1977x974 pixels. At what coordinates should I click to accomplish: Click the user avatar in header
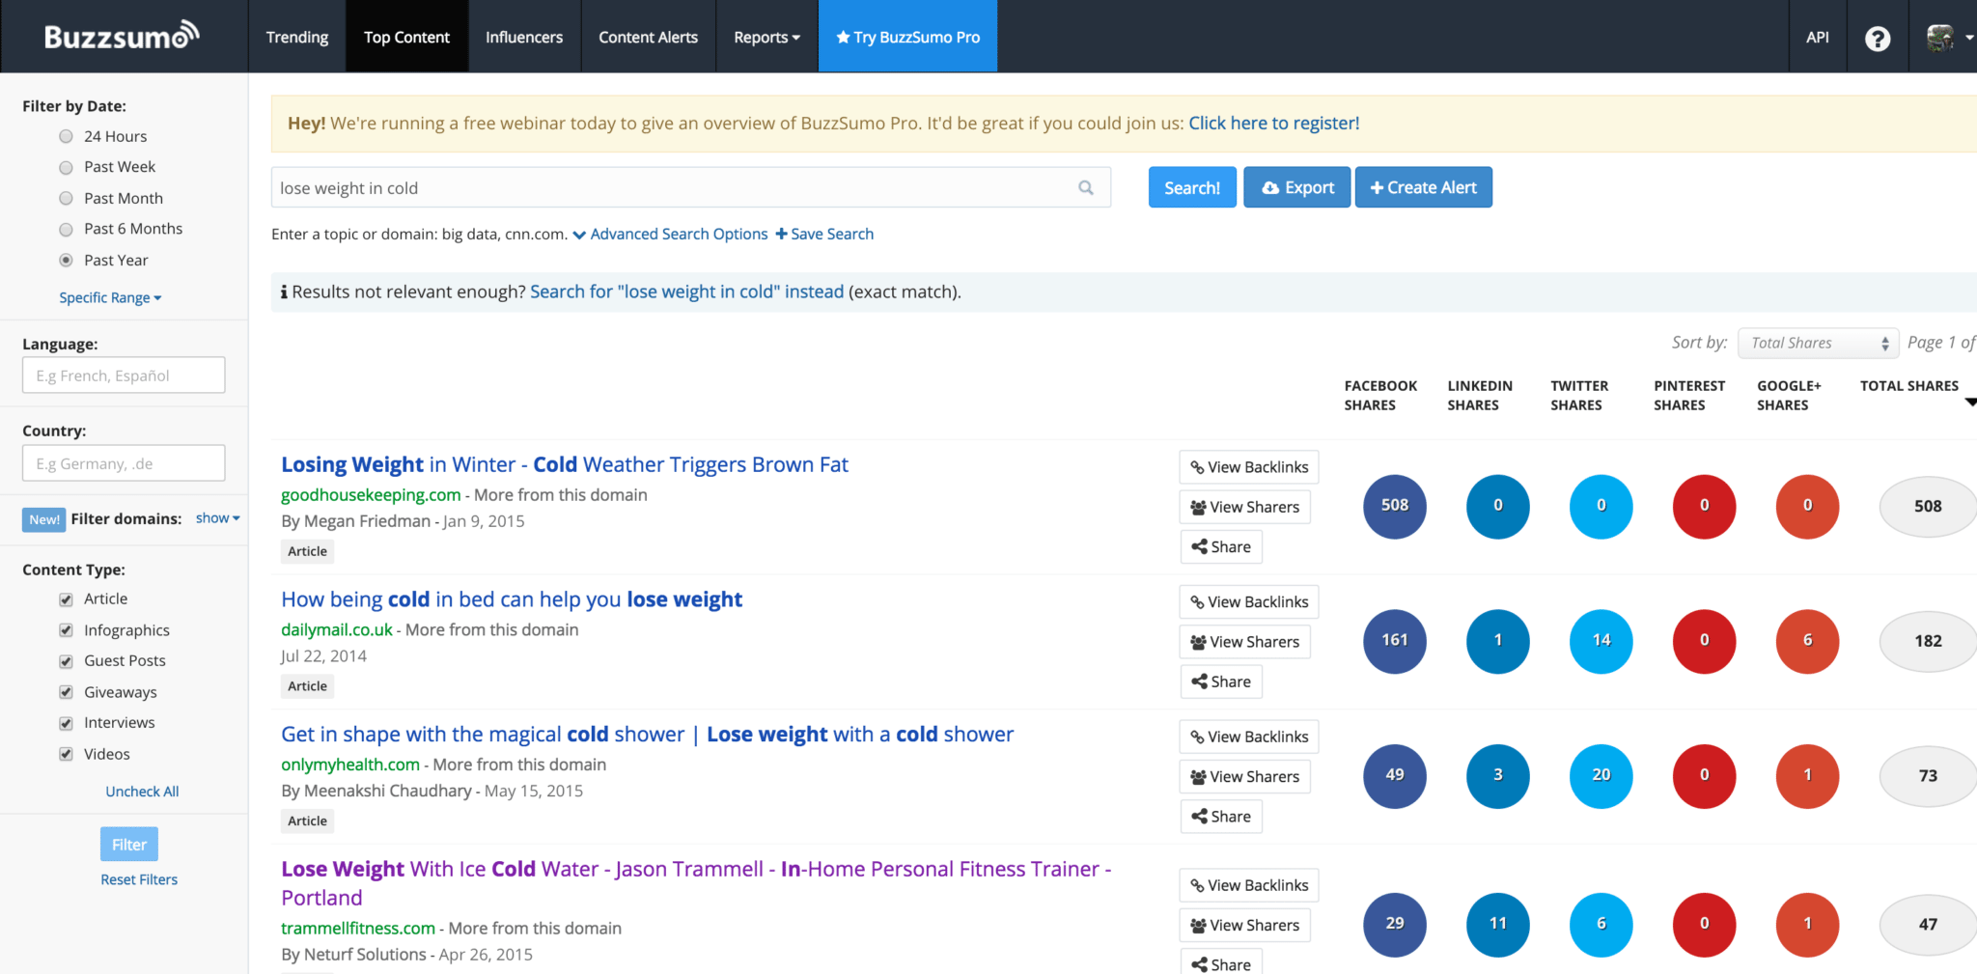point(1939,37)
